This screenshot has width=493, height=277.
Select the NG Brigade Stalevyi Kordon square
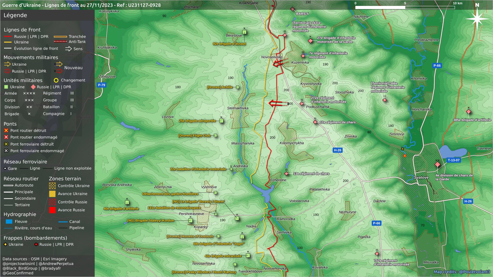click(x=191, y=220)
